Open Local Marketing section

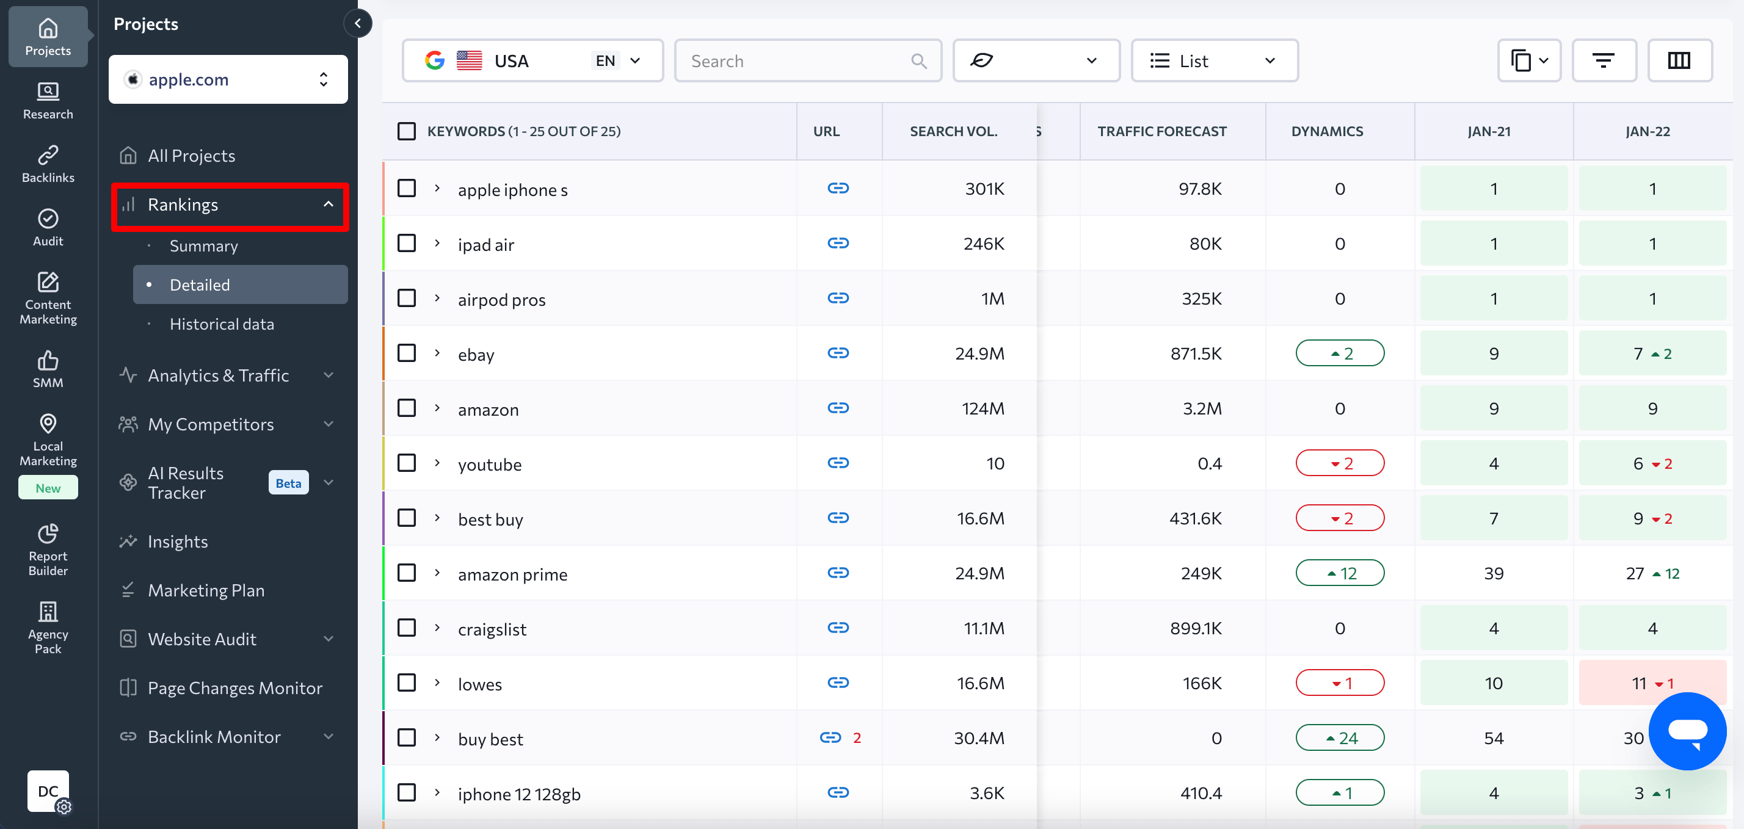48,441
